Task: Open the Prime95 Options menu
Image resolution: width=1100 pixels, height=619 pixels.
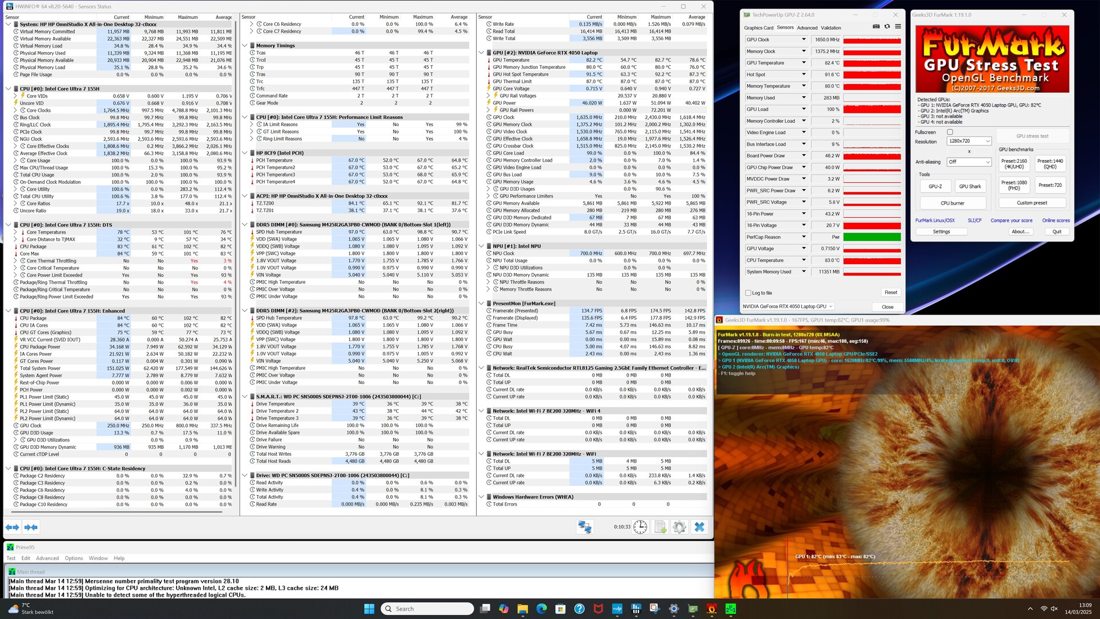Action: coord(73,558)
